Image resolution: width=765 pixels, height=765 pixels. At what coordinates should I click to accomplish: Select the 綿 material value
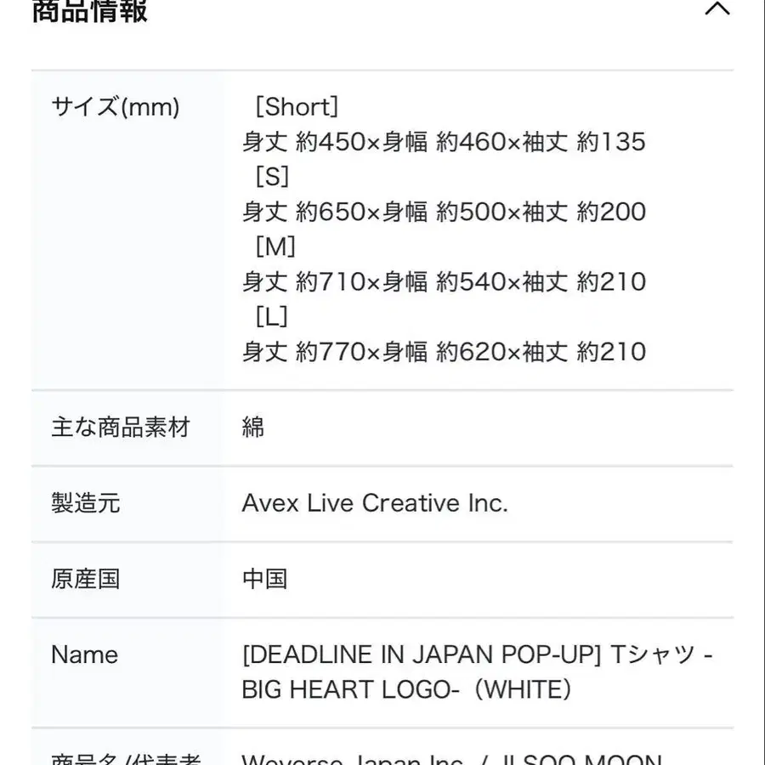tap(253, 428)
